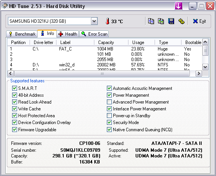Switch to the Benchmark tab

tap(22, 34)
